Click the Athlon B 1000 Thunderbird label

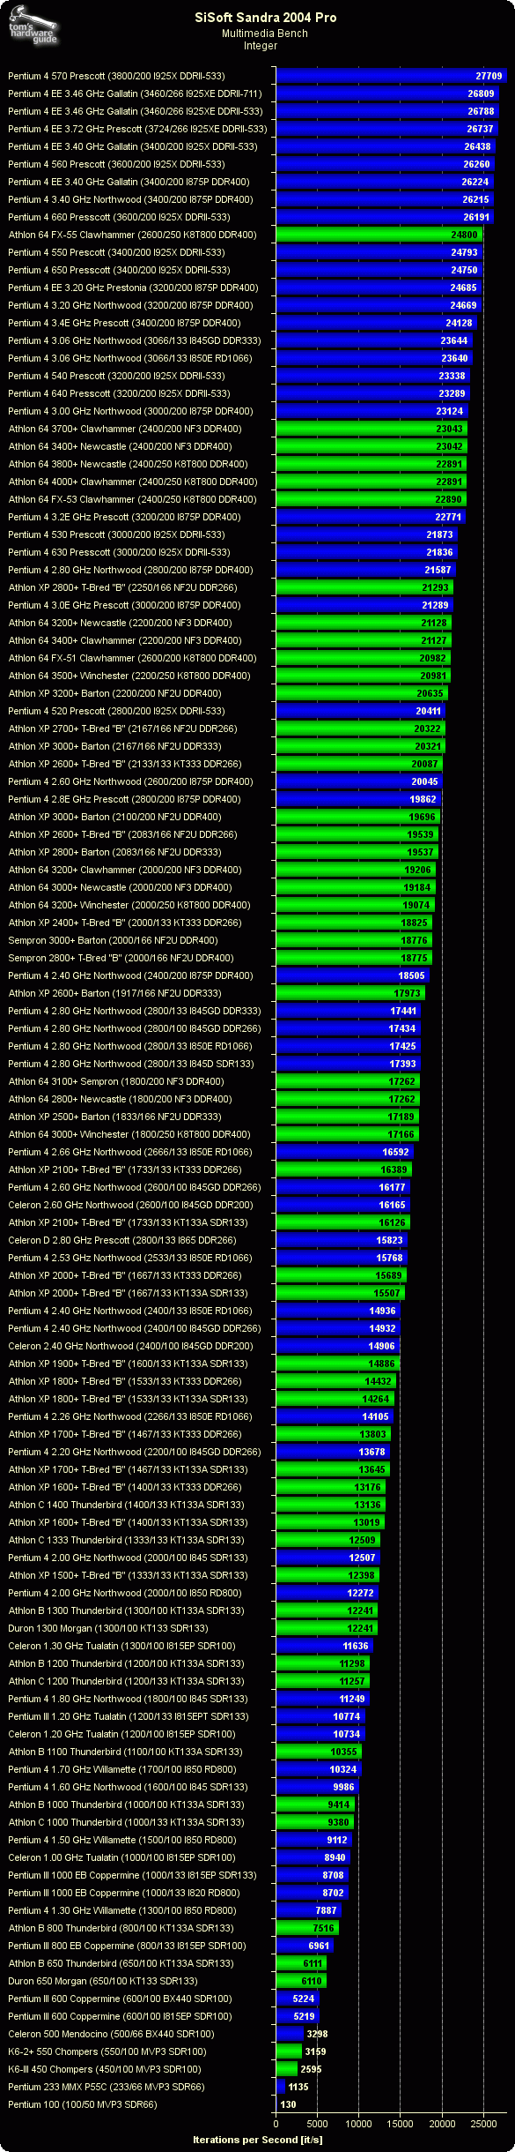126,1805
